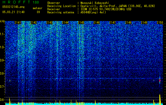The height and width of the screenshot is (105, 166).
Task: Click time marker 2149
Action: (144, 23)
